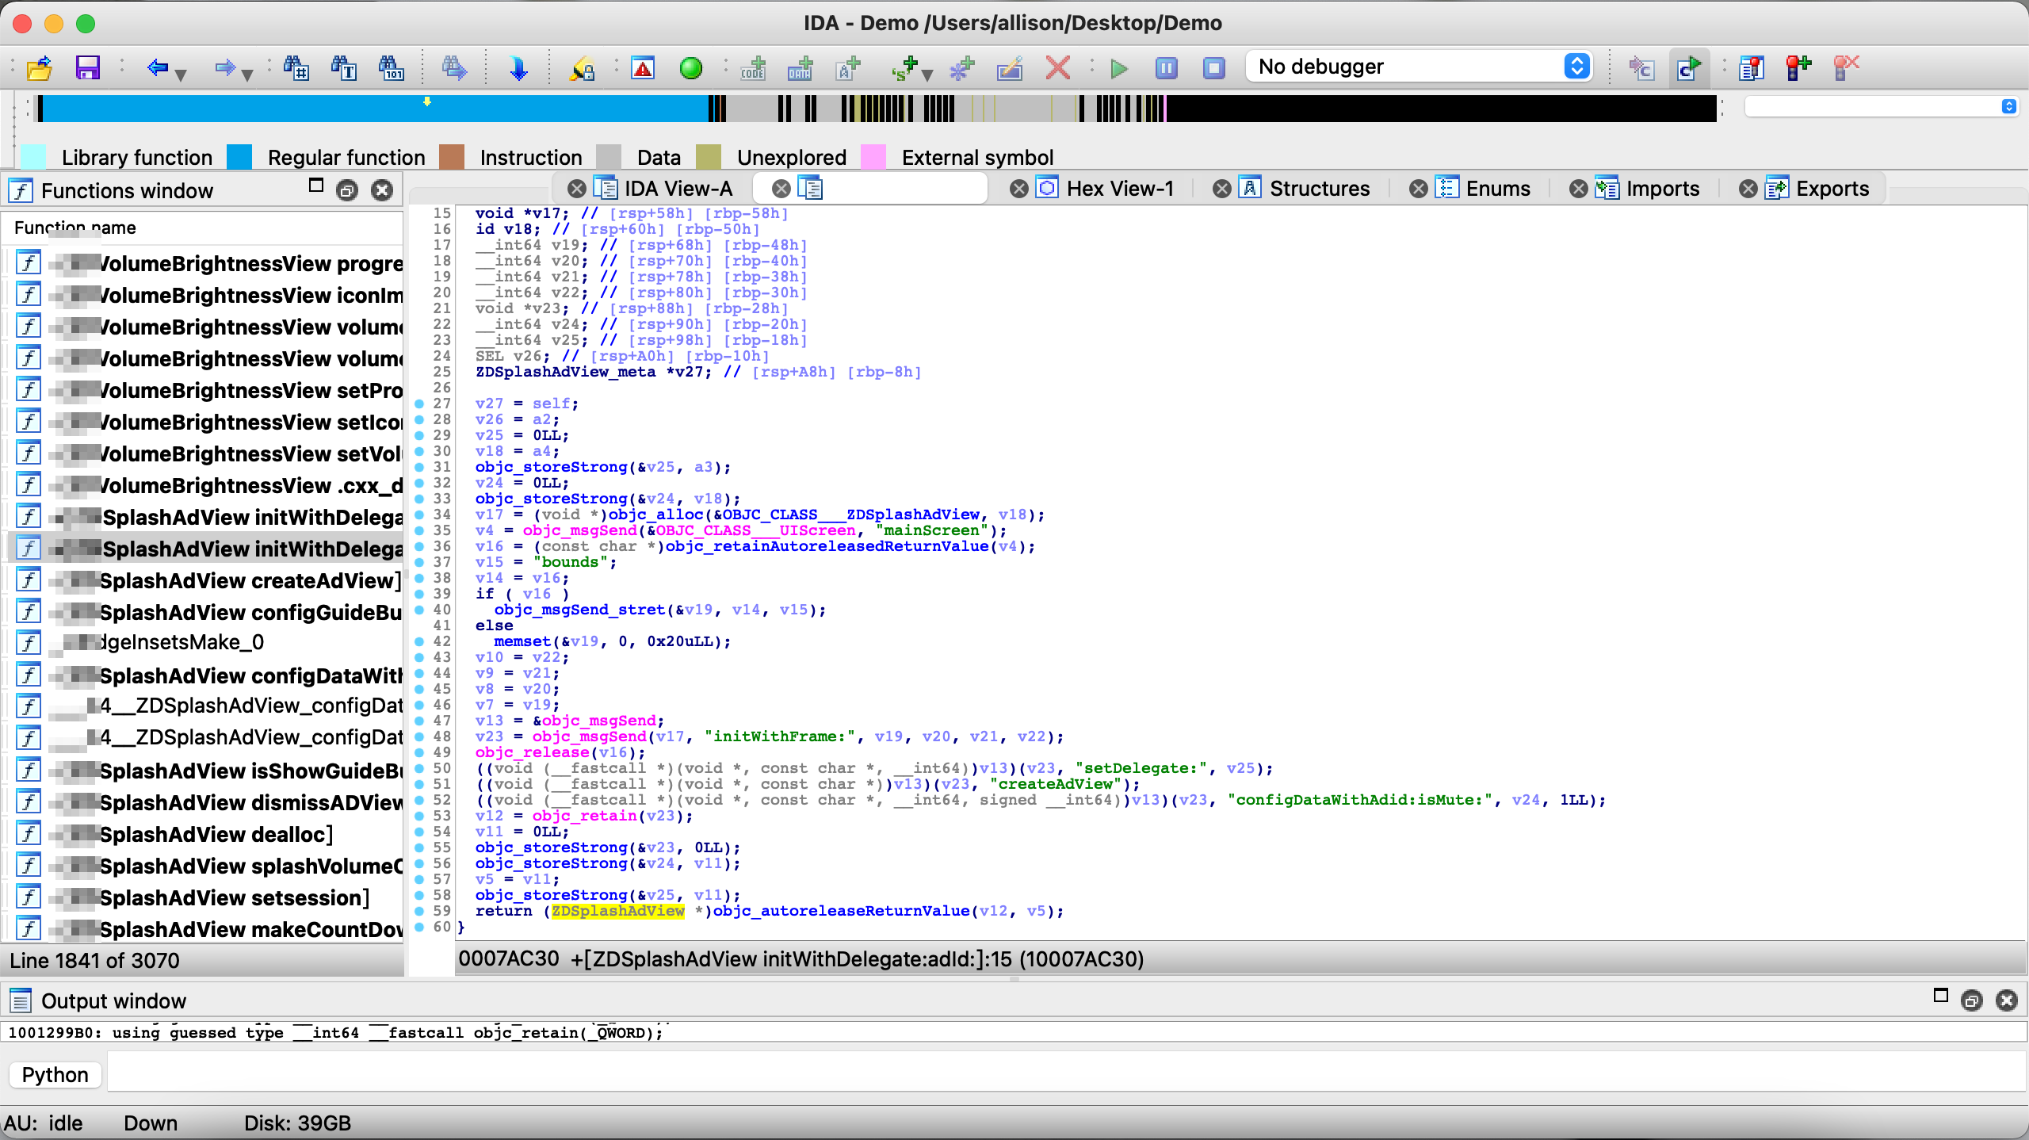2029x1140 pixels.
Task: Toggle the stop process square button
Action: click(x=1213, y=68)
